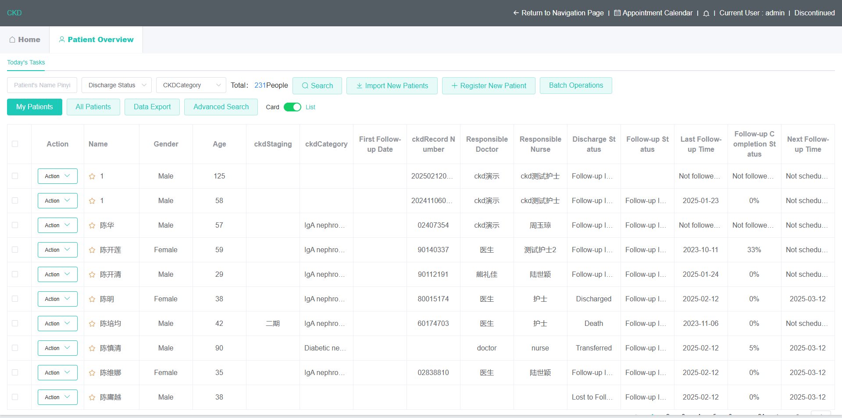This screenshot has width=842, height=418.
Task: Open Action dropdown for 陈庸越
Action: [x=57, y=397]
